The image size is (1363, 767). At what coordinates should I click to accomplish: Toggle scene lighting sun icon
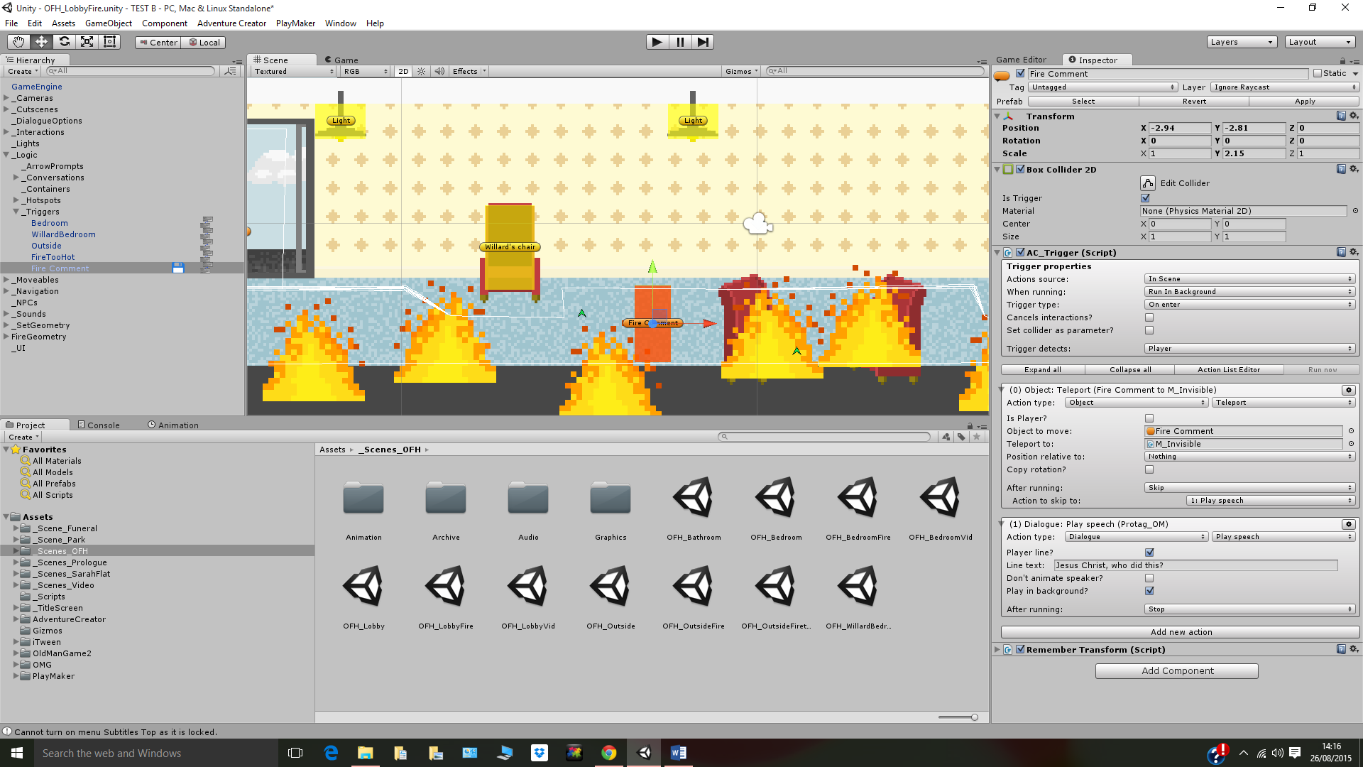[422, 71]
